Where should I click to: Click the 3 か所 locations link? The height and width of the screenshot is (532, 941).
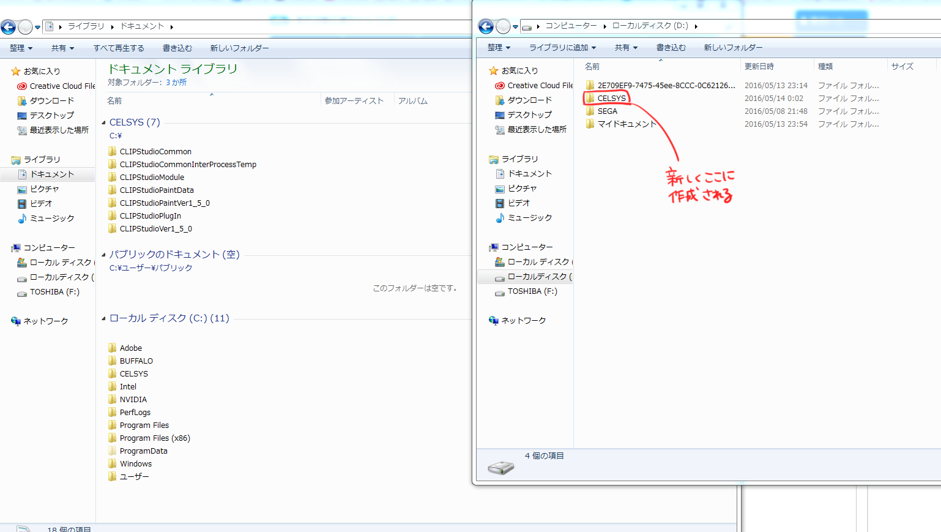click(x=176, y=83)
